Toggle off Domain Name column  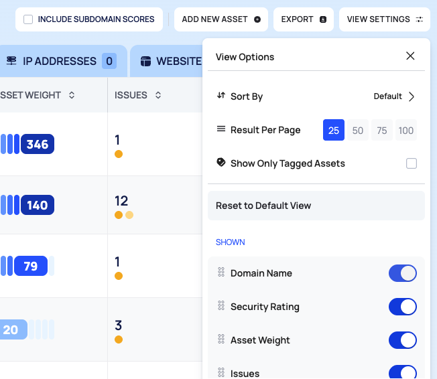pyautogui.click(x=402, y=273)
